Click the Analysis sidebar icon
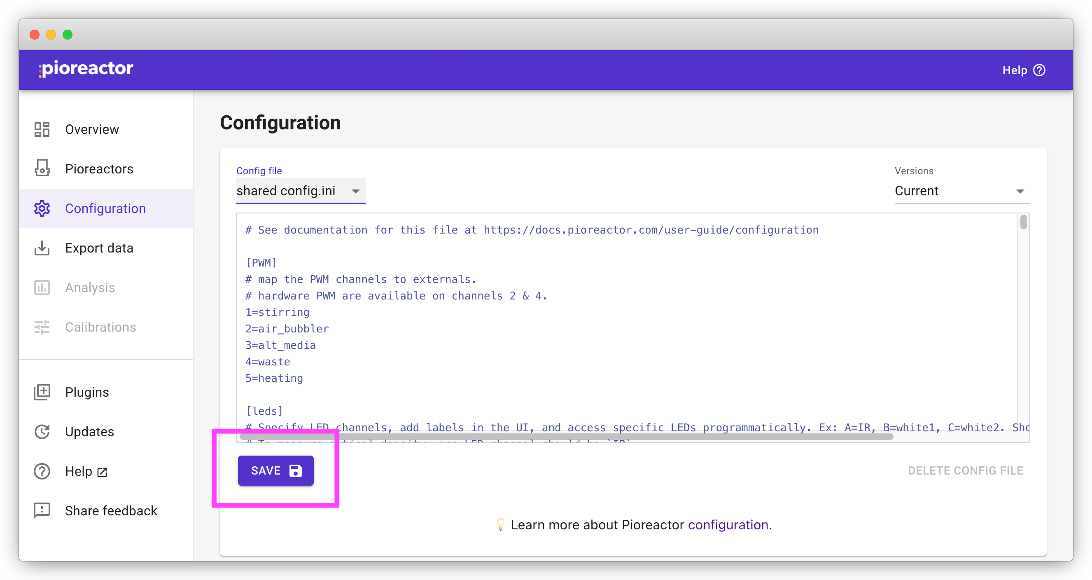Viewport: 1092px width, 580px height. tap(42, 288)
